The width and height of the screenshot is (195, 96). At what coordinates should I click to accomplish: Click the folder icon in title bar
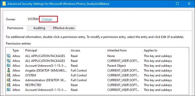tap(4, 4)
